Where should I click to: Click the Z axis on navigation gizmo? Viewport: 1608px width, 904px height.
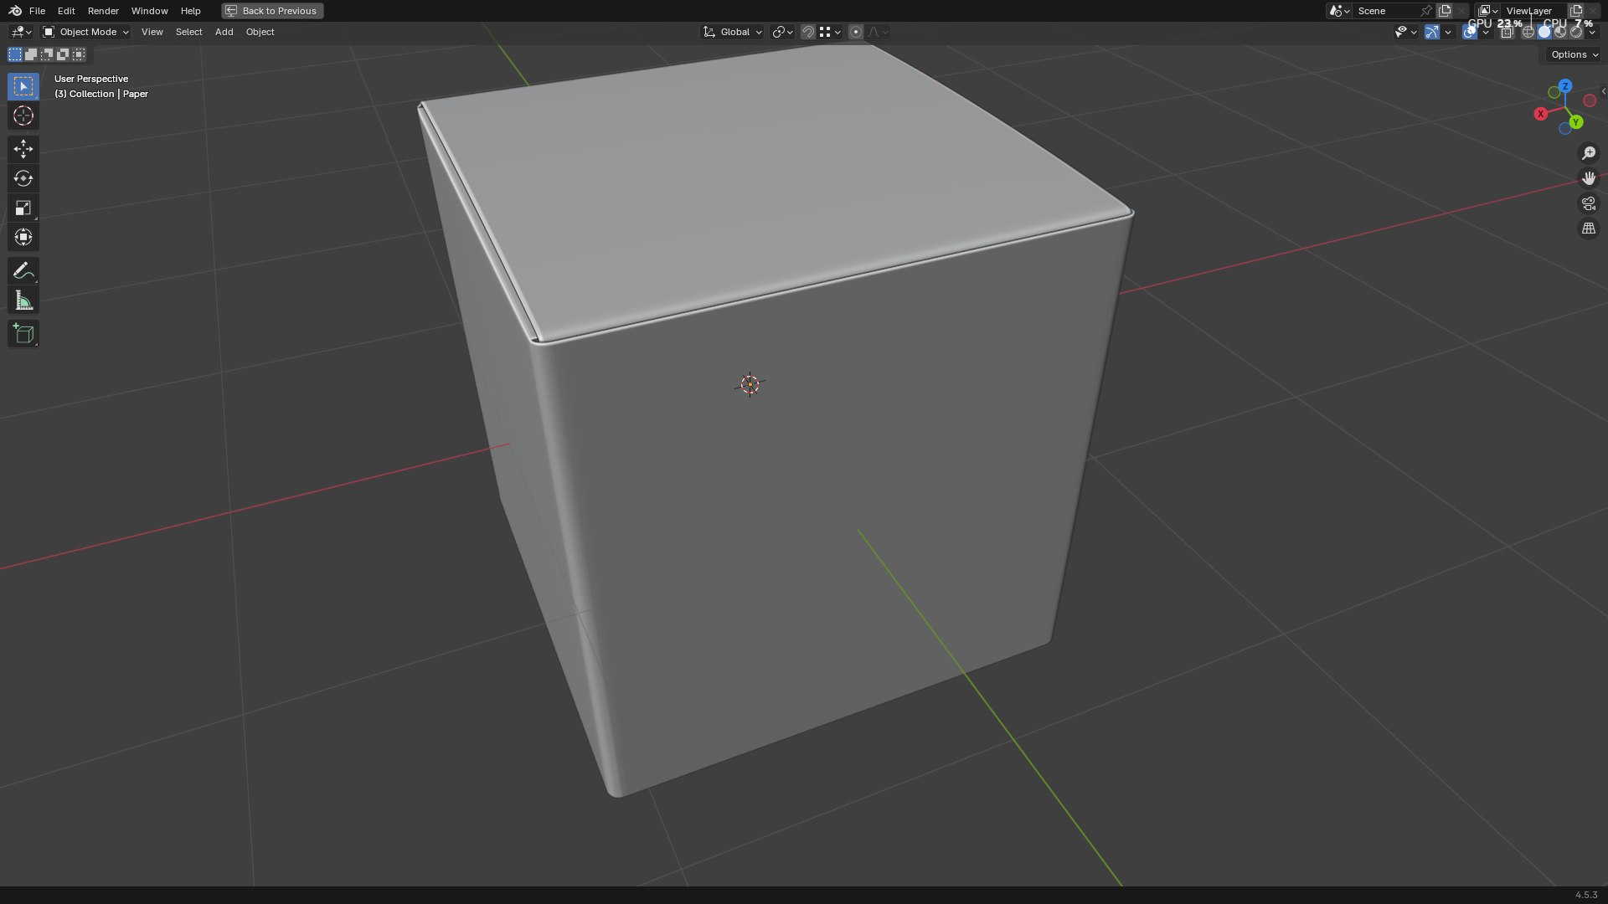(x=1565, y=86)
